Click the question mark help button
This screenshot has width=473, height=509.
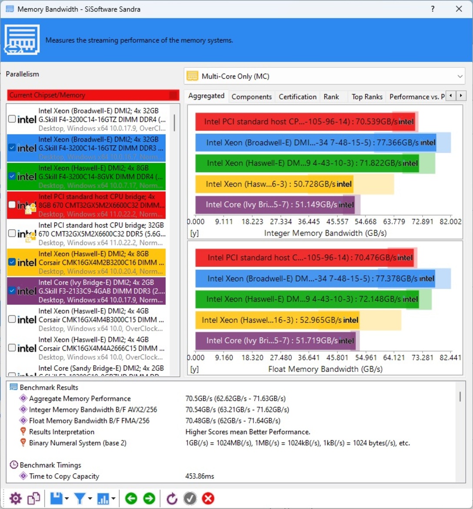(433, 9)
